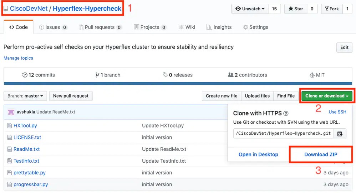Click the branch icon beside 1 branch
The width and height of the screenshot is (356, 193).
[x=97, y=75]
